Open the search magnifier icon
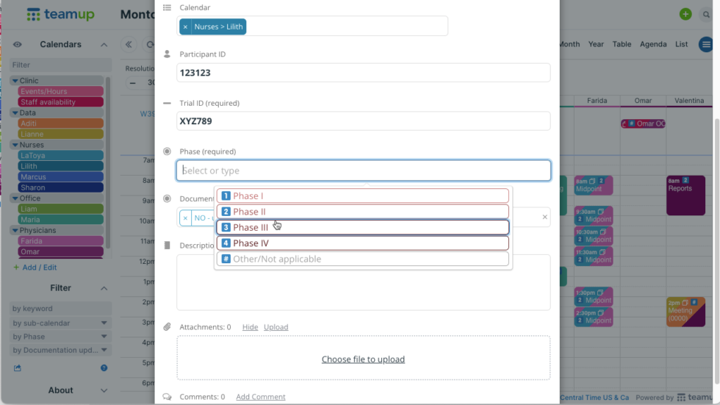Viewport: 720px width, 405px height. point(706,15)
